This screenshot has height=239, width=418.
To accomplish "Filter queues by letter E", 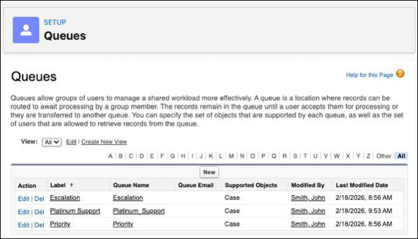I will pyautogui.click(x=152, y=156).
